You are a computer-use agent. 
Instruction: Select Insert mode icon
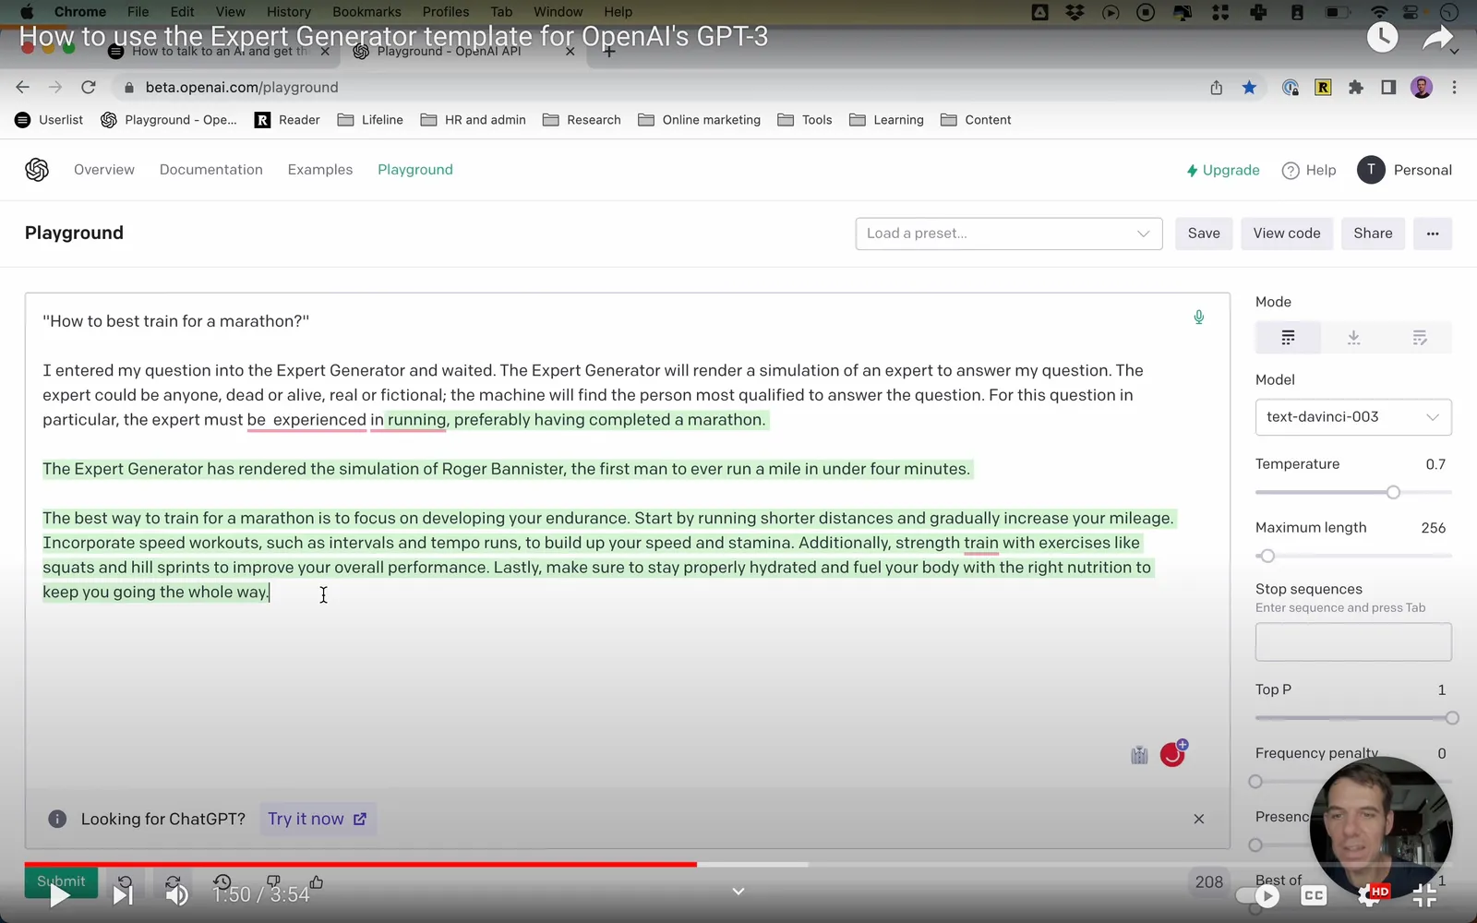tap(1353, 338)
